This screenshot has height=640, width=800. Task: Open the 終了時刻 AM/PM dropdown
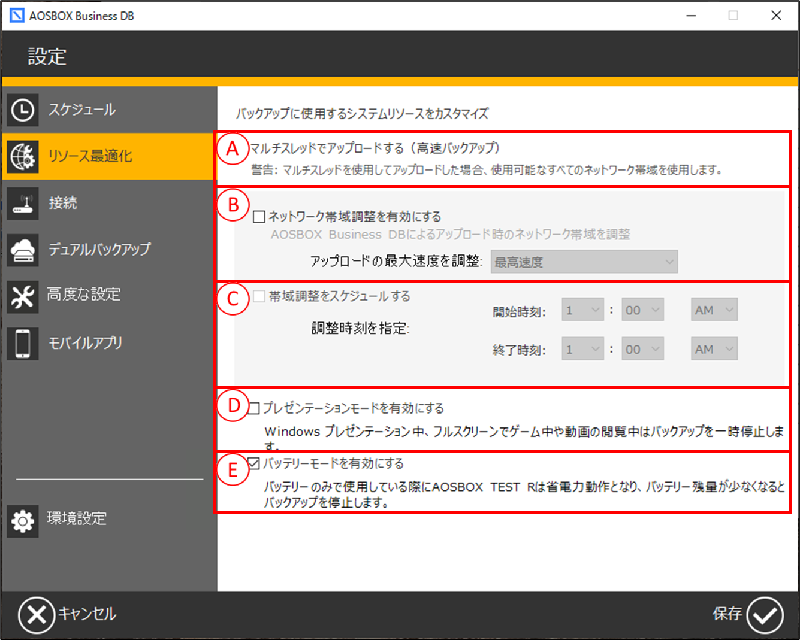[714, 349]
